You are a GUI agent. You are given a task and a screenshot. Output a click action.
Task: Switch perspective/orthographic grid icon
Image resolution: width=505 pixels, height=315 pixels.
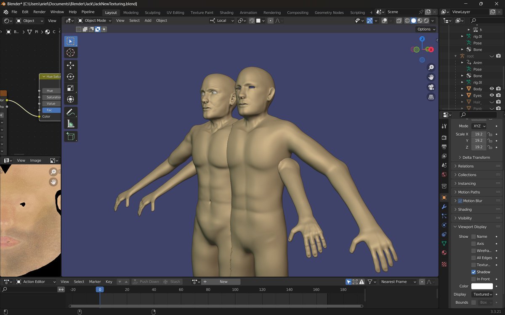pyautogui.click(x=431, y=97)
